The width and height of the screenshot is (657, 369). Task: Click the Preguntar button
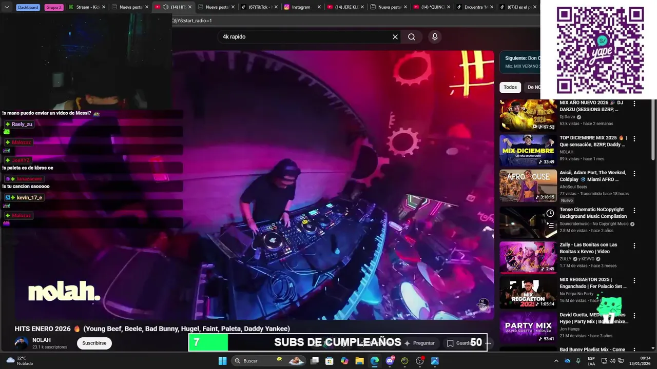pos(419,343)
